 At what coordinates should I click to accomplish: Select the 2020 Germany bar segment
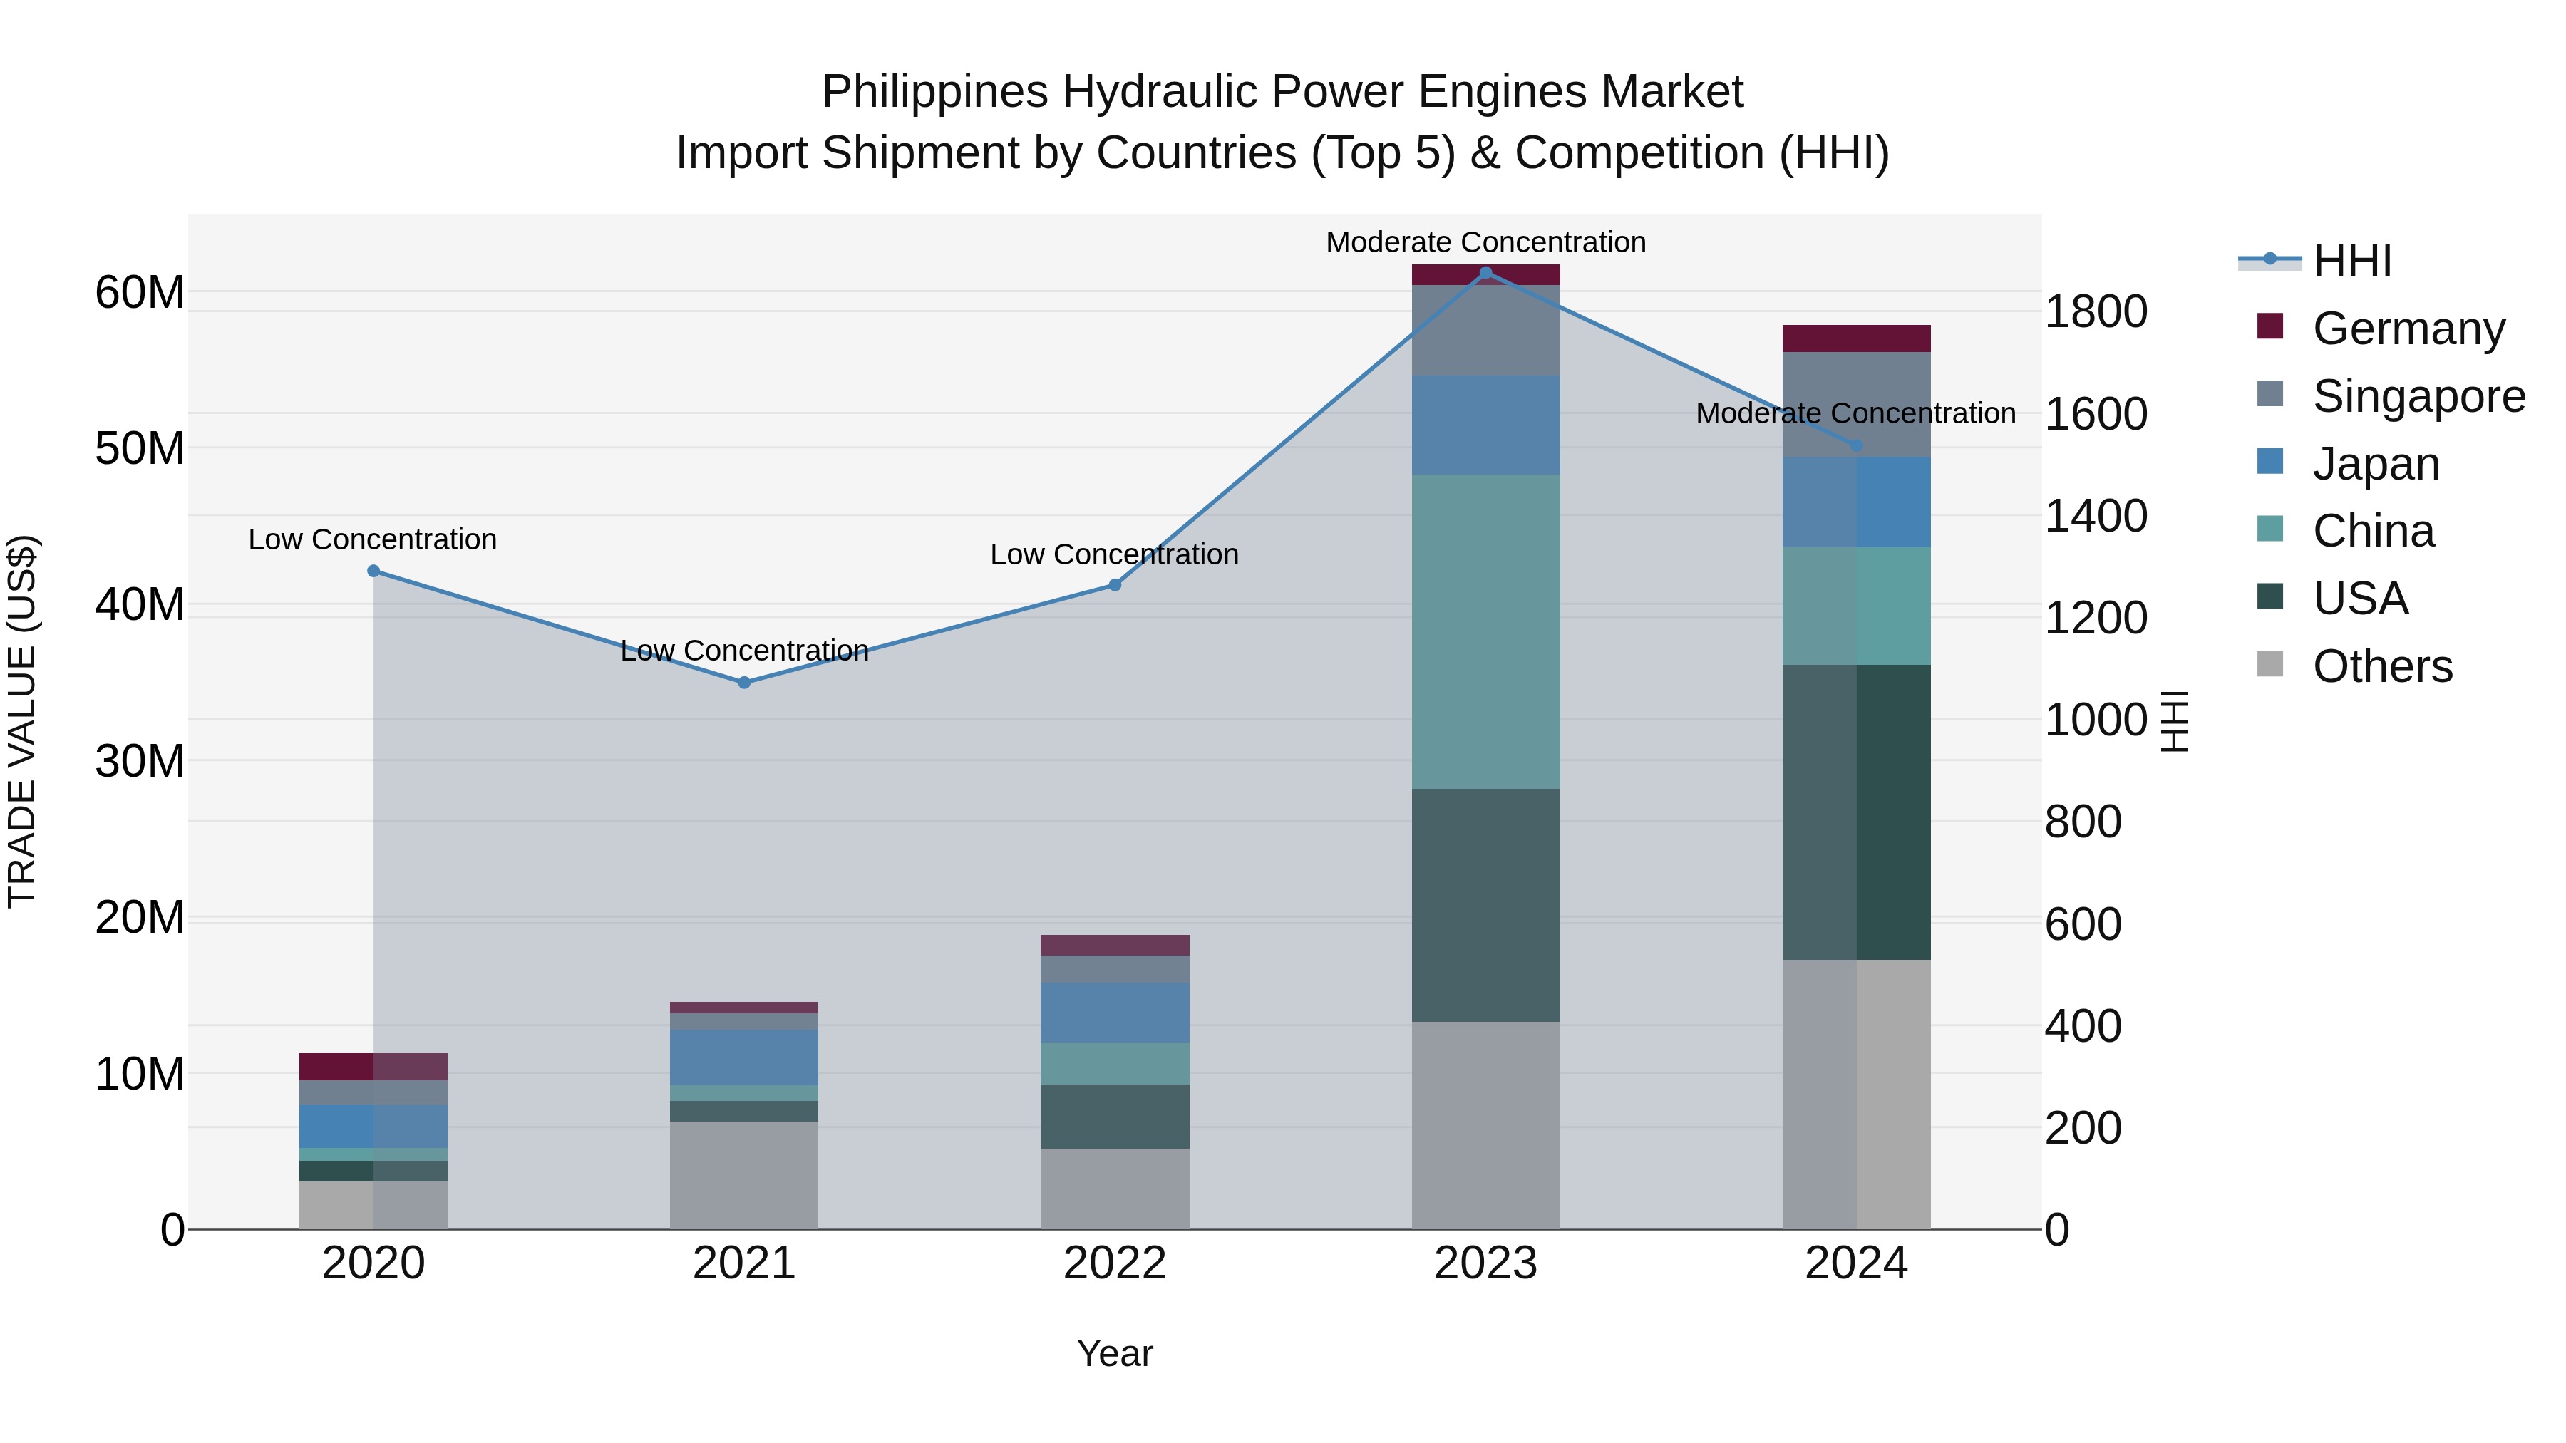click(373, 1067)
